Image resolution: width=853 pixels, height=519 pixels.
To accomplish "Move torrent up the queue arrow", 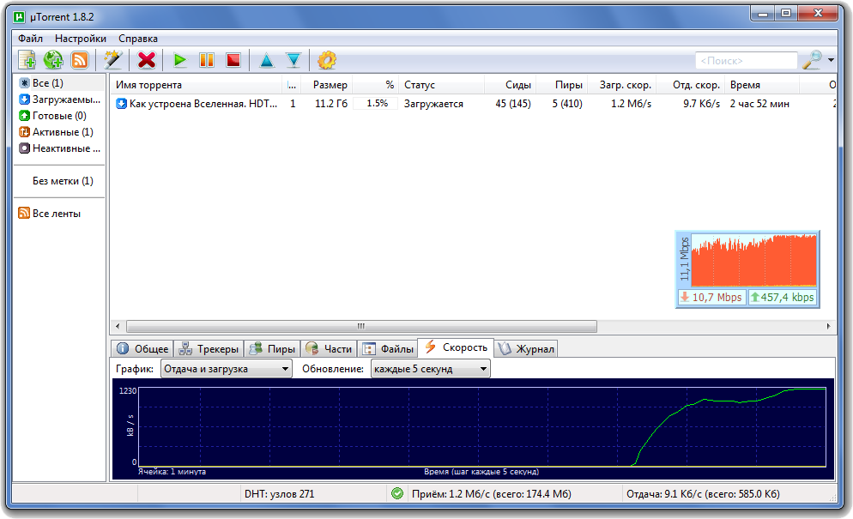I will click(x=267, y=60).
